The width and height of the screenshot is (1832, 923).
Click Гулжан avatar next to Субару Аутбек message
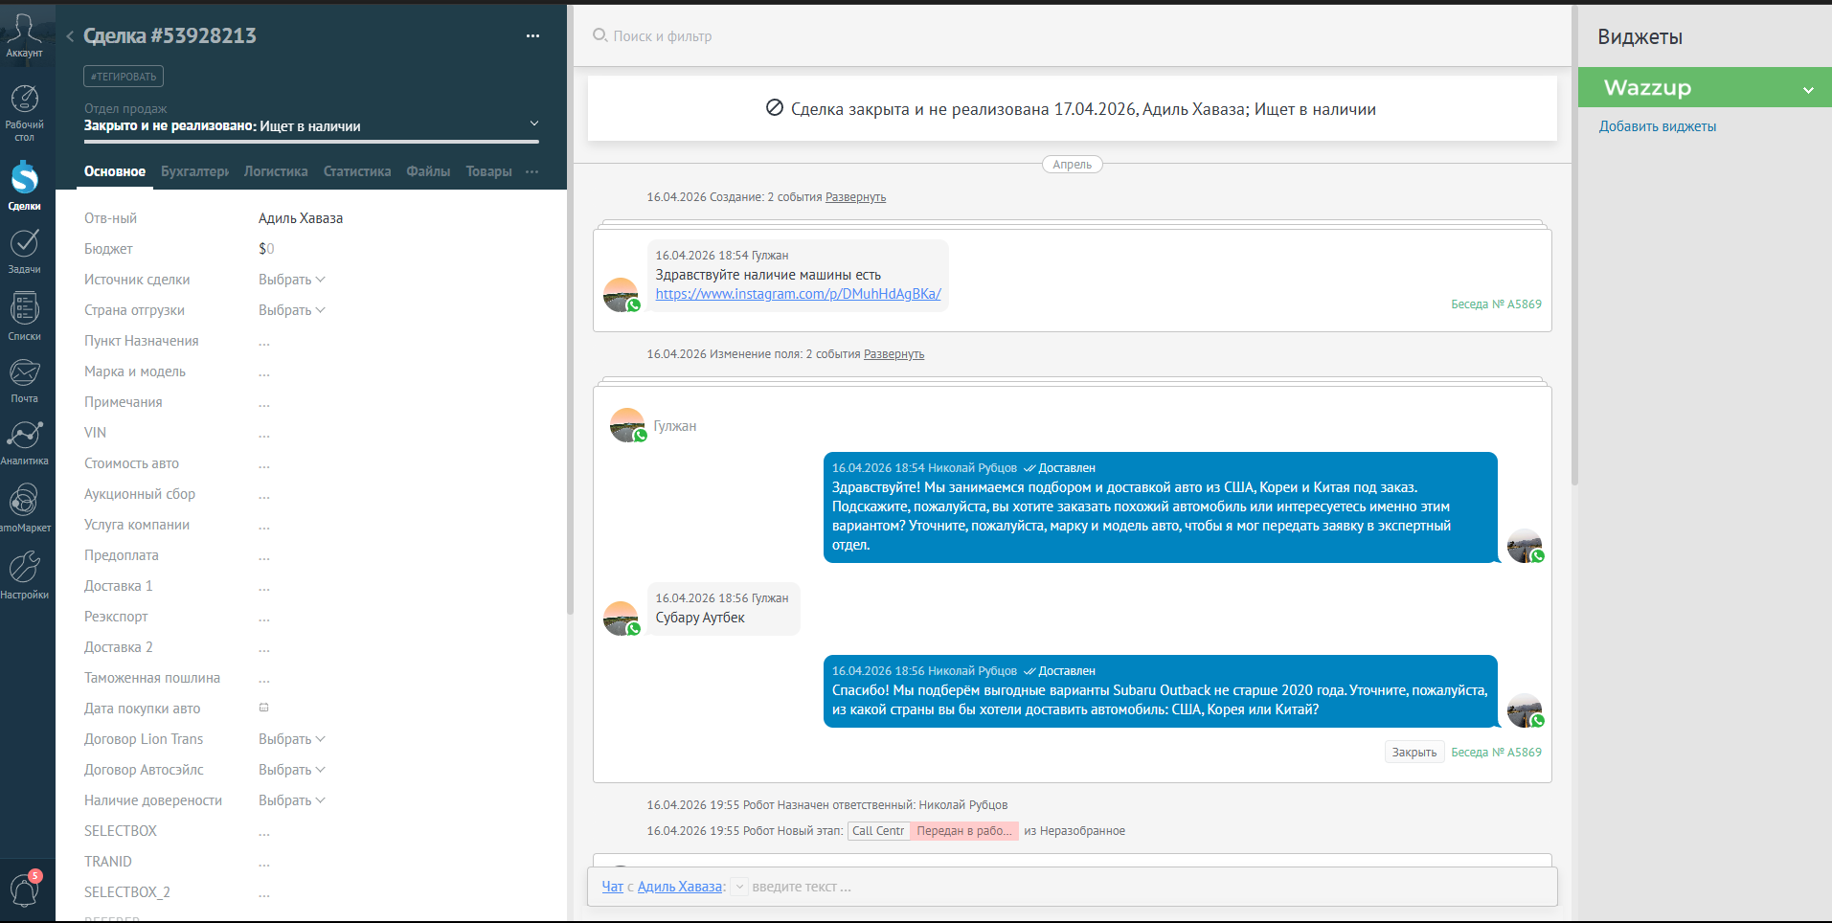pyautogui.click(x=621, y=618)
